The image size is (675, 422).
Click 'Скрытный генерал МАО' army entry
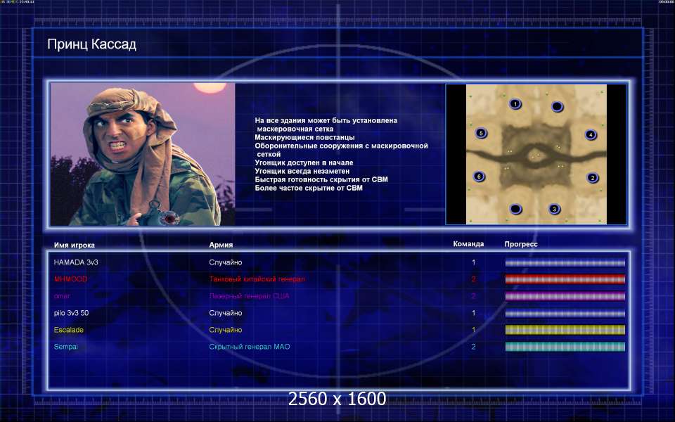pyautogui.click(x=249, y=347)
